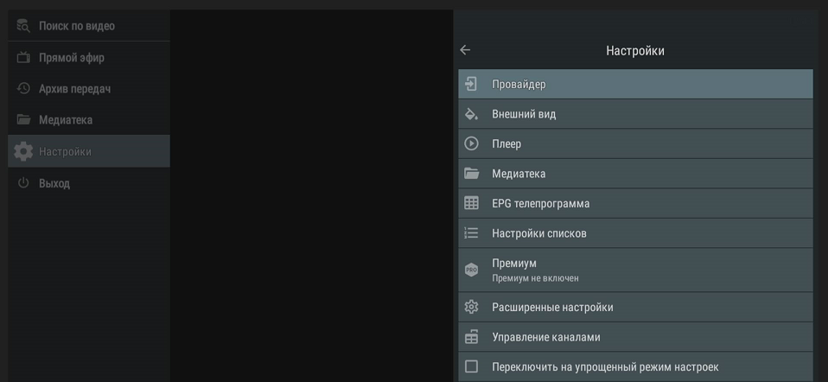This screenshot has width=828, height=382.
Task: Select Настройки item in sidebar
Action: pyautogui.click(x=65, y=151)
